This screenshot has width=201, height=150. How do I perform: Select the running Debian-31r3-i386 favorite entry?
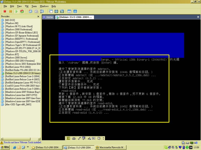[23, 73]
